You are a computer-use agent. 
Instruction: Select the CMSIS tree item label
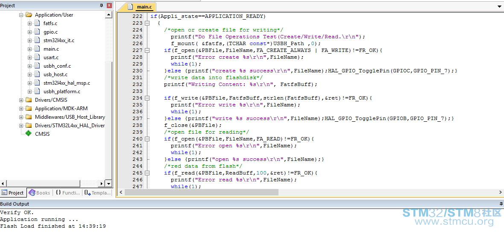pos(42,134)
